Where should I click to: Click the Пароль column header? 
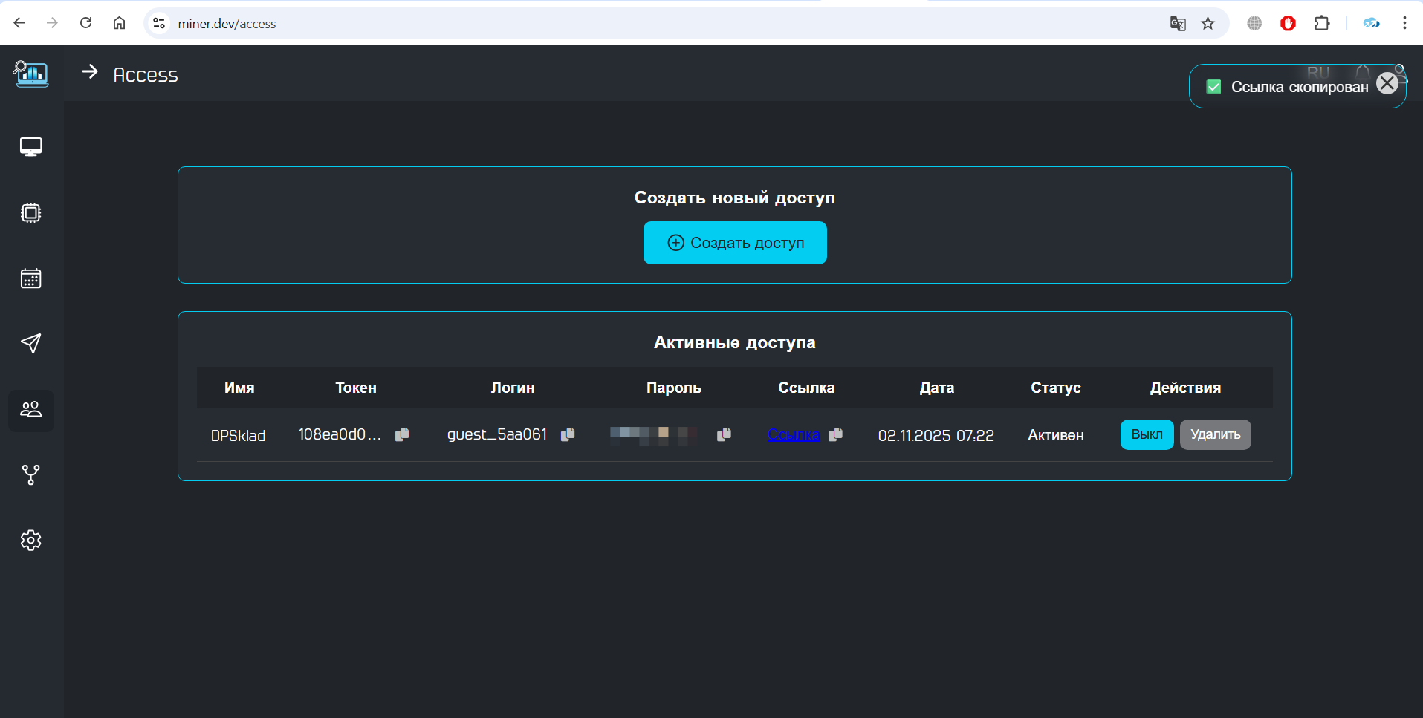(674, 388)
